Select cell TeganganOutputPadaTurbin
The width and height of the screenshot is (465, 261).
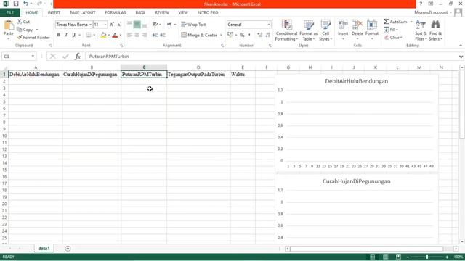[x=198, y=74]
